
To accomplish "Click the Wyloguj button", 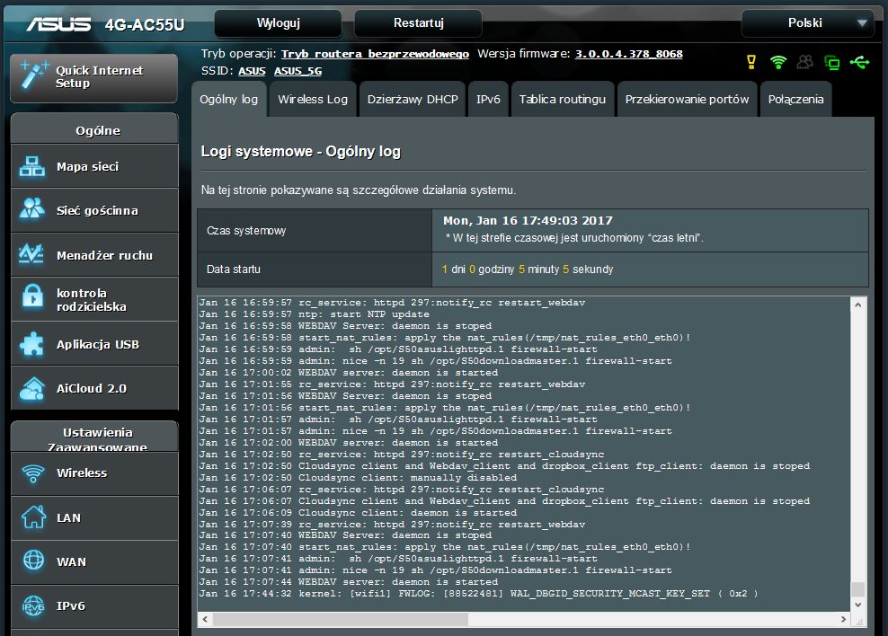I will (x=278, y=23).
